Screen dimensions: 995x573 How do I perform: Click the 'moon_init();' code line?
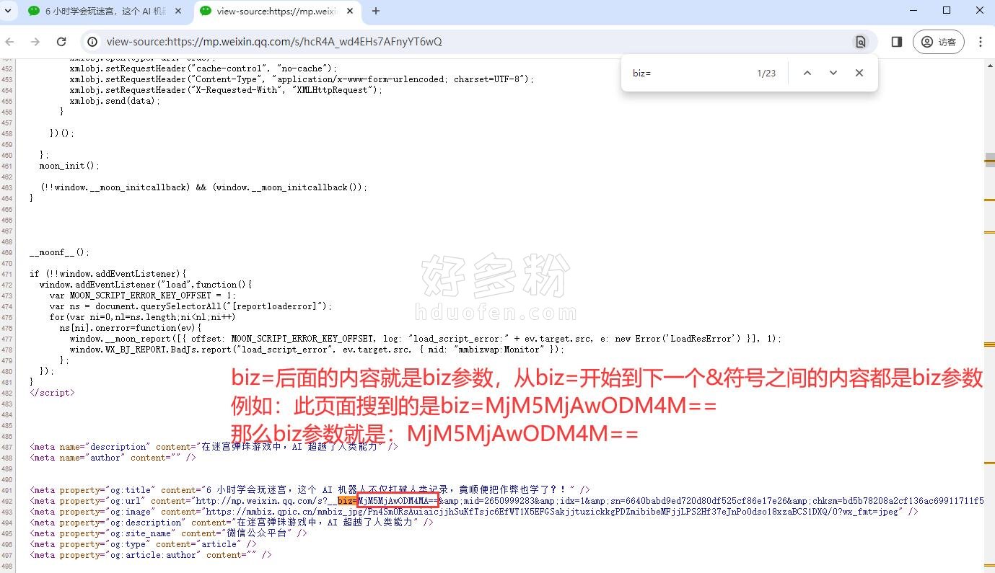tap(69, 166)
